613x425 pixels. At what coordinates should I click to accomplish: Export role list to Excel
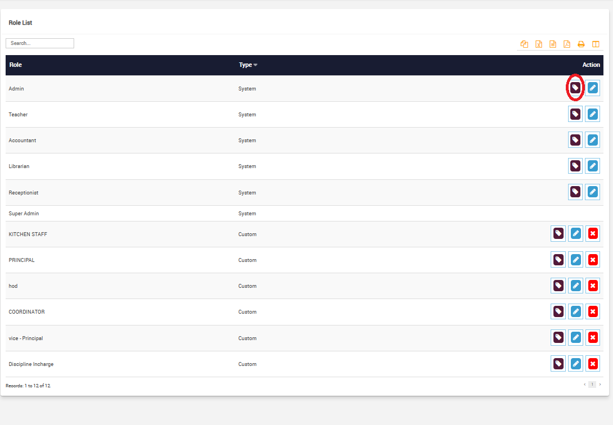(538, 44)
